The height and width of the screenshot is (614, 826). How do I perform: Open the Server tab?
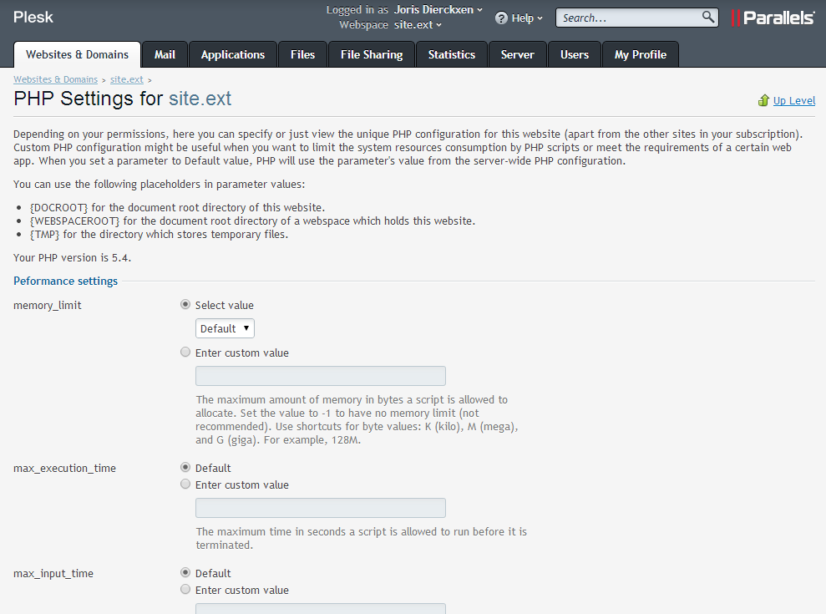click(517, 55)
